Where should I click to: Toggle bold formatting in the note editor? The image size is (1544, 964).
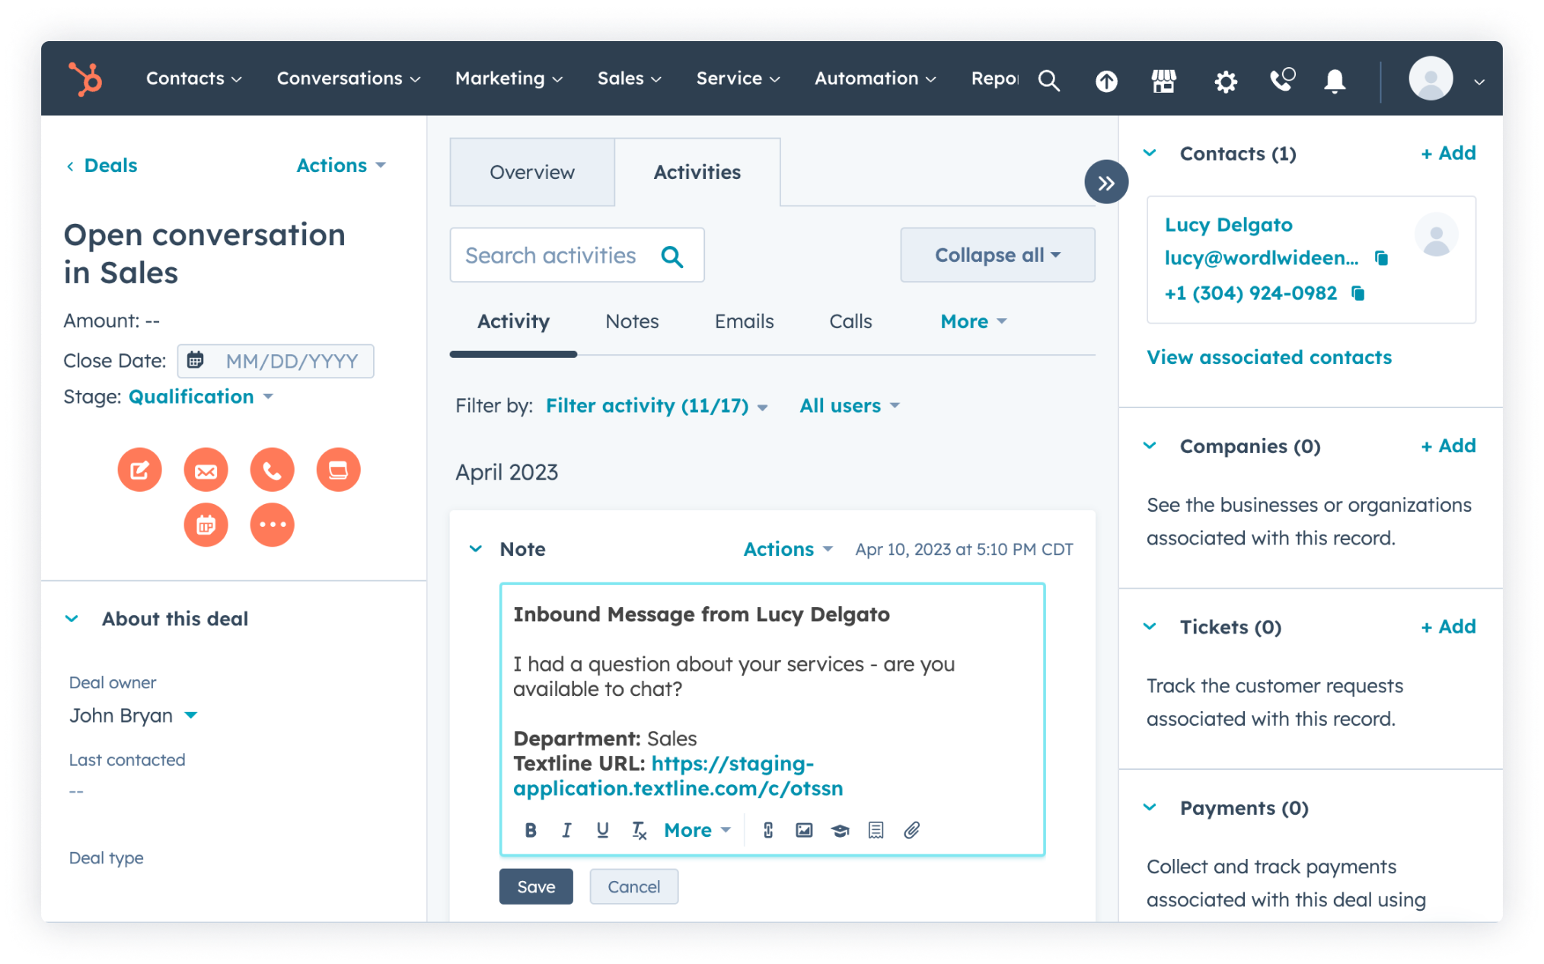click(x=531, y=830)
